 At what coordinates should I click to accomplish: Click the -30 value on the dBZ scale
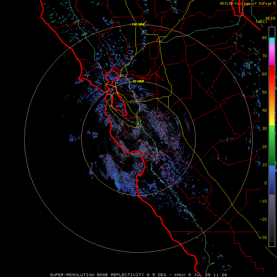(263, 238)
